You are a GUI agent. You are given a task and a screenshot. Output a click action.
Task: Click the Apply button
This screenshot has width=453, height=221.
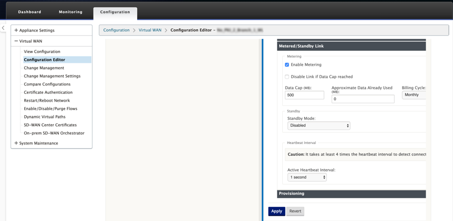(276, 211)
